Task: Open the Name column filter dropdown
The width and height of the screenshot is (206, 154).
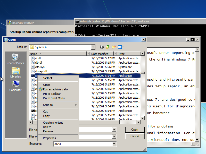Action: (x=88, y=54)
